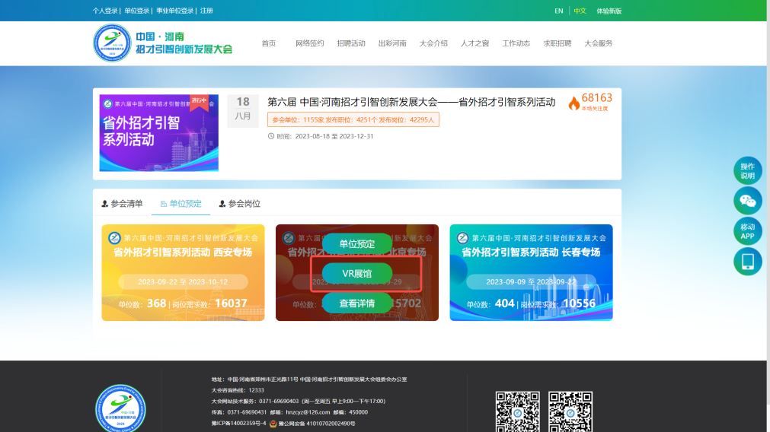Click the police badge icon beside 豫公网安备
770x432 pixels.
(273, 424)
